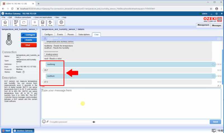
Task: Click the readtemp chat message
Action: click(x=130, y=64)
